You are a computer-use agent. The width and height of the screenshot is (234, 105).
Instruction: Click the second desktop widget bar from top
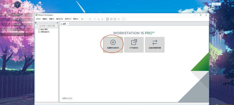16,20
